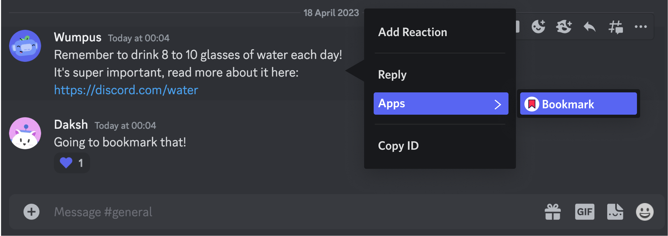Image resolution: width=668 pixels, height=236 pixels.
Task: Select Copy ID menu entry
Action: pos(398,146)
